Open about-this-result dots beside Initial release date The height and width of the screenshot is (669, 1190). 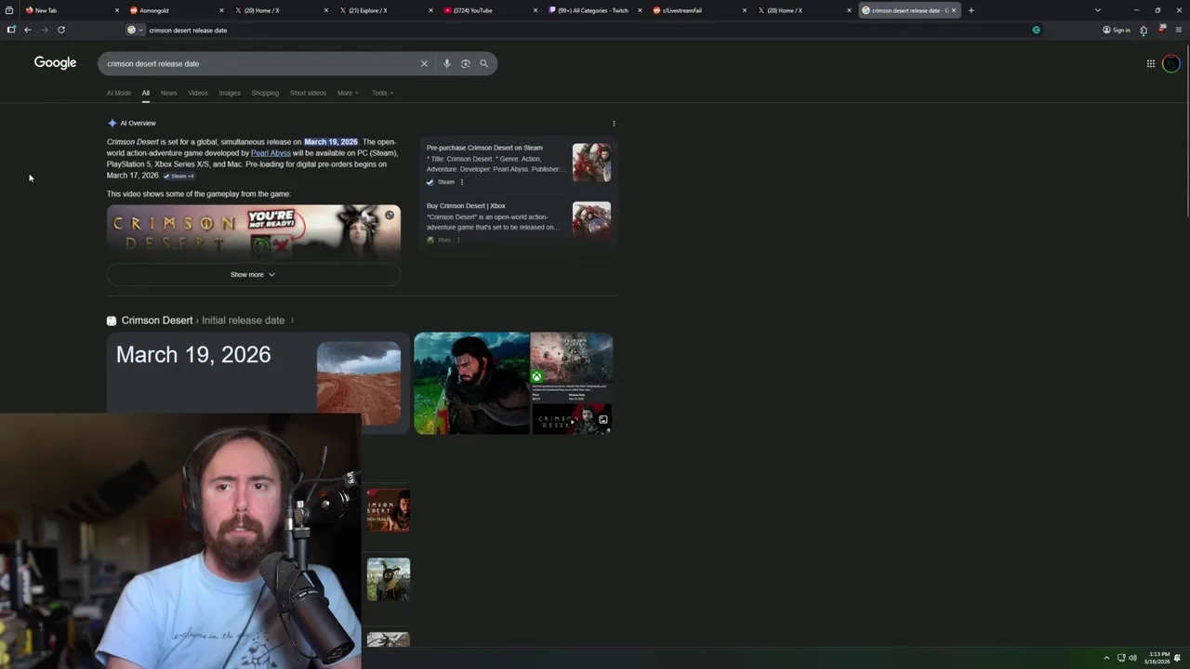click(x=292, y=321)
